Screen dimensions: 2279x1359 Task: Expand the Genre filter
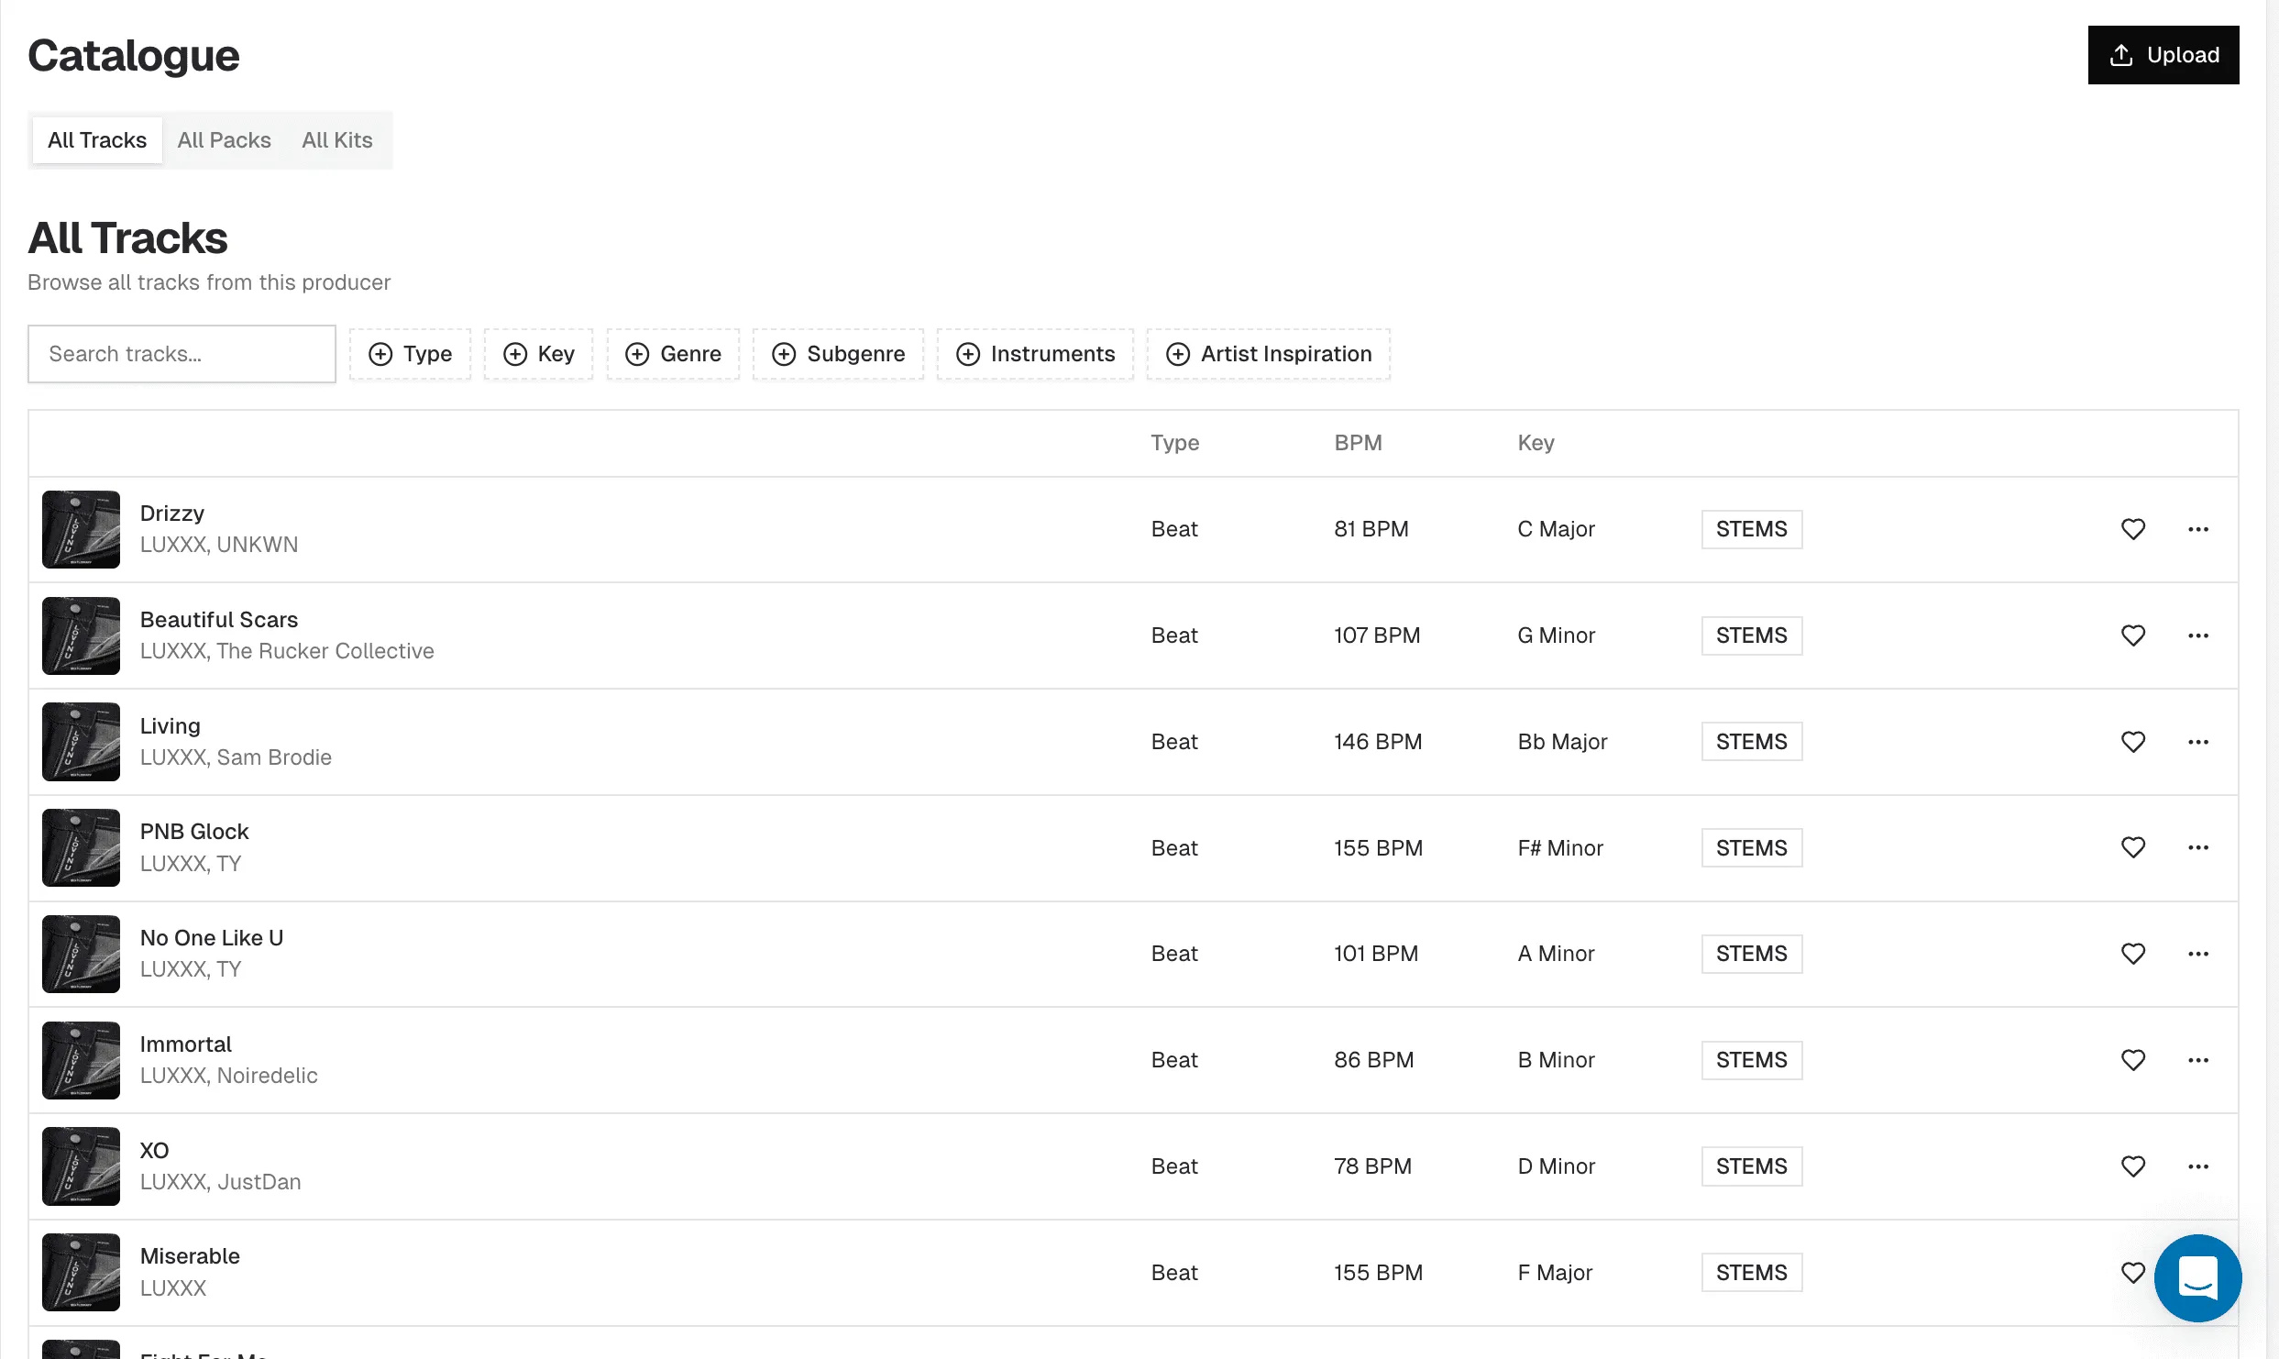coord(673,354)
